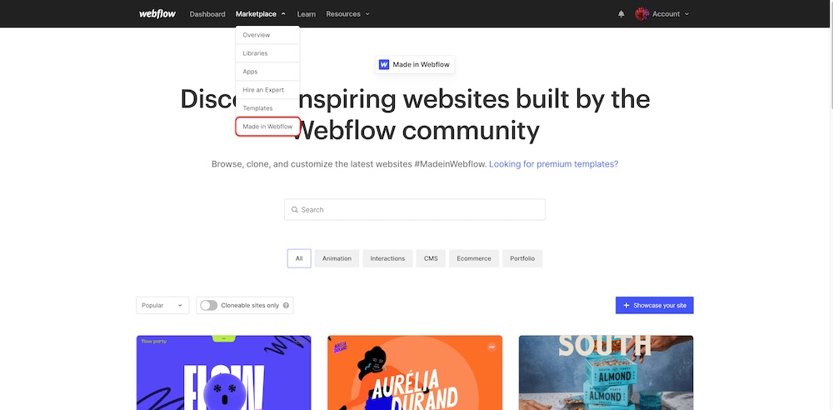Follow Looking for premium templates link

554,164
